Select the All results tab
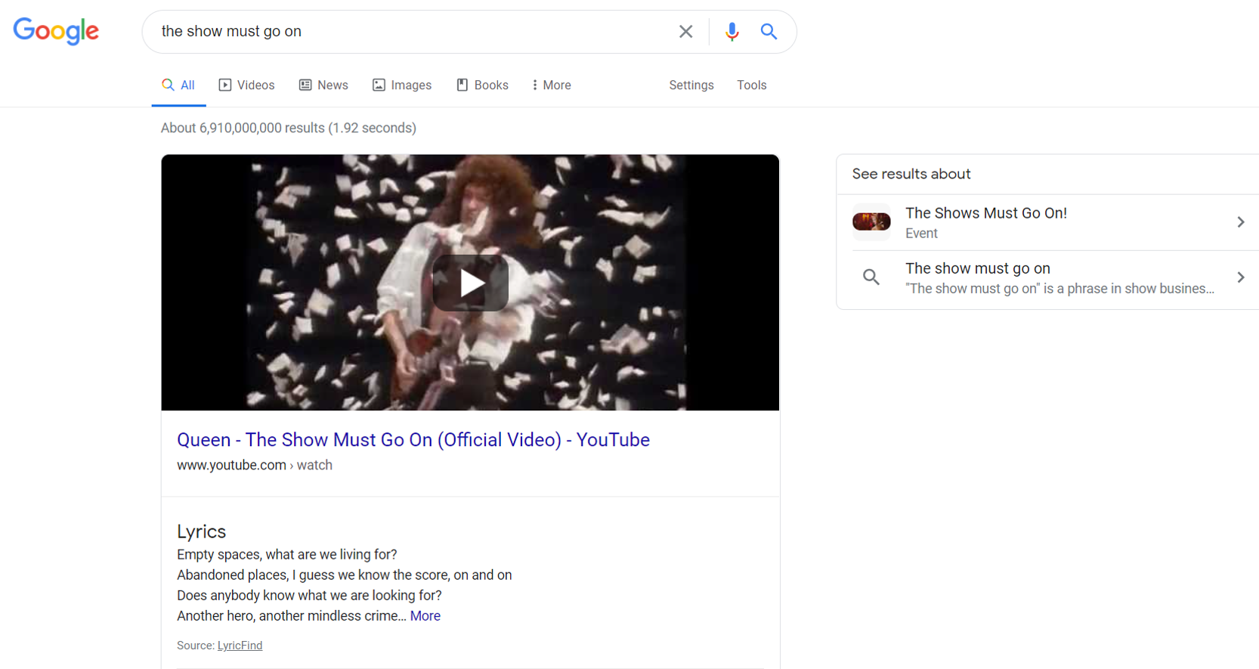 [x=179, y=85]
